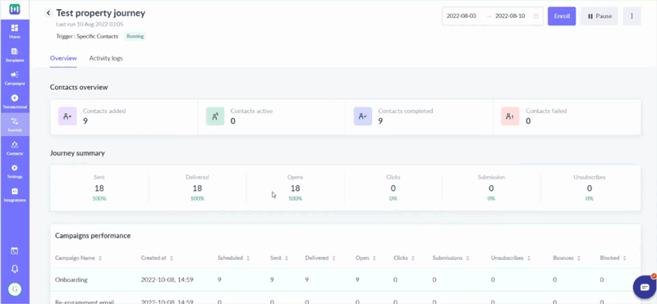Open Templates from the sidebar
This screenshot has height=304, width=657.
pyautogui.click(x=14, y=55)
